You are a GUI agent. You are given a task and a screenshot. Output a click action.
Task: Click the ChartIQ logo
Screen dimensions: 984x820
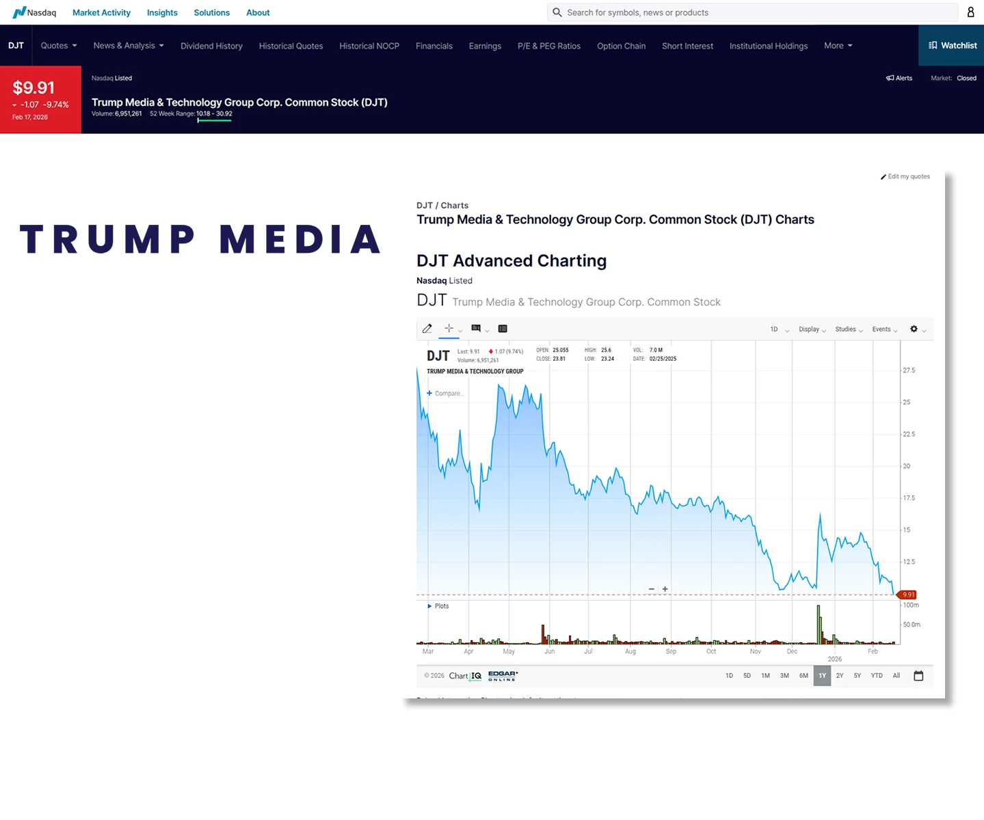465,676
